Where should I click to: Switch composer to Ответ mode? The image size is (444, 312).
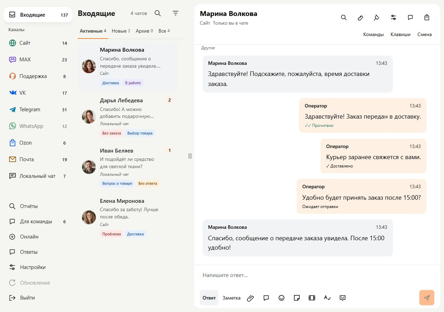[x=209, y=298]
